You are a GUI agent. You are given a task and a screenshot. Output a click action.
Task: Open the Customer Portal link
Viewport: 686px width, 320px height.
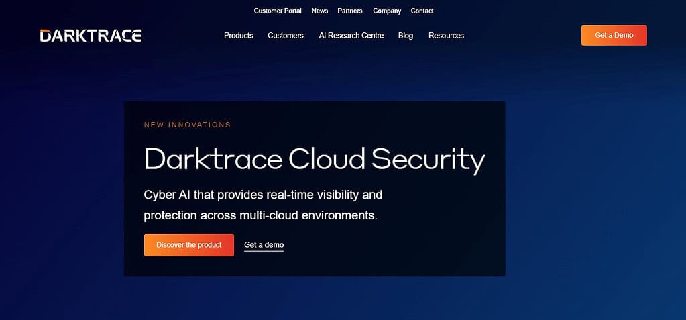pyautogui.click(x=278, y=11)
